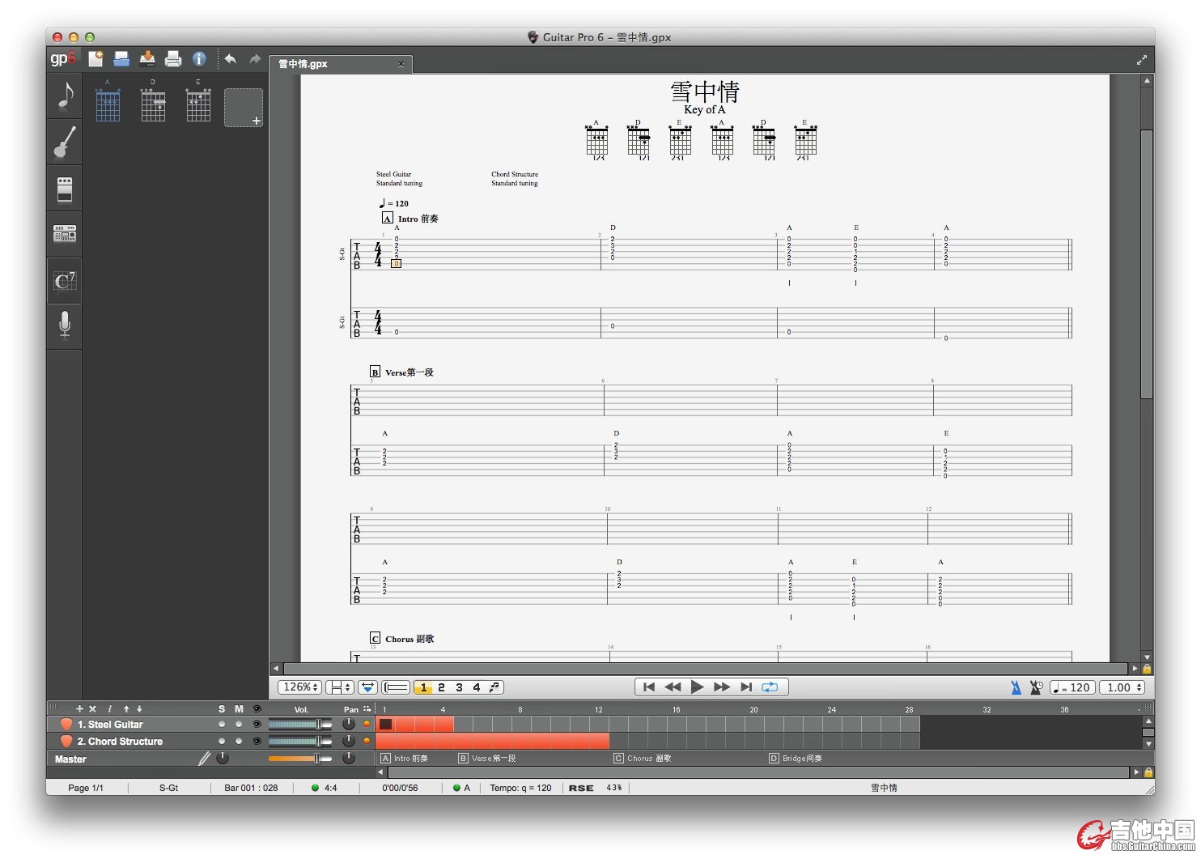This screenshot has width=1201, height=859.
Task: Create a new document via toolbar icon
Action: tap(95, 58)
